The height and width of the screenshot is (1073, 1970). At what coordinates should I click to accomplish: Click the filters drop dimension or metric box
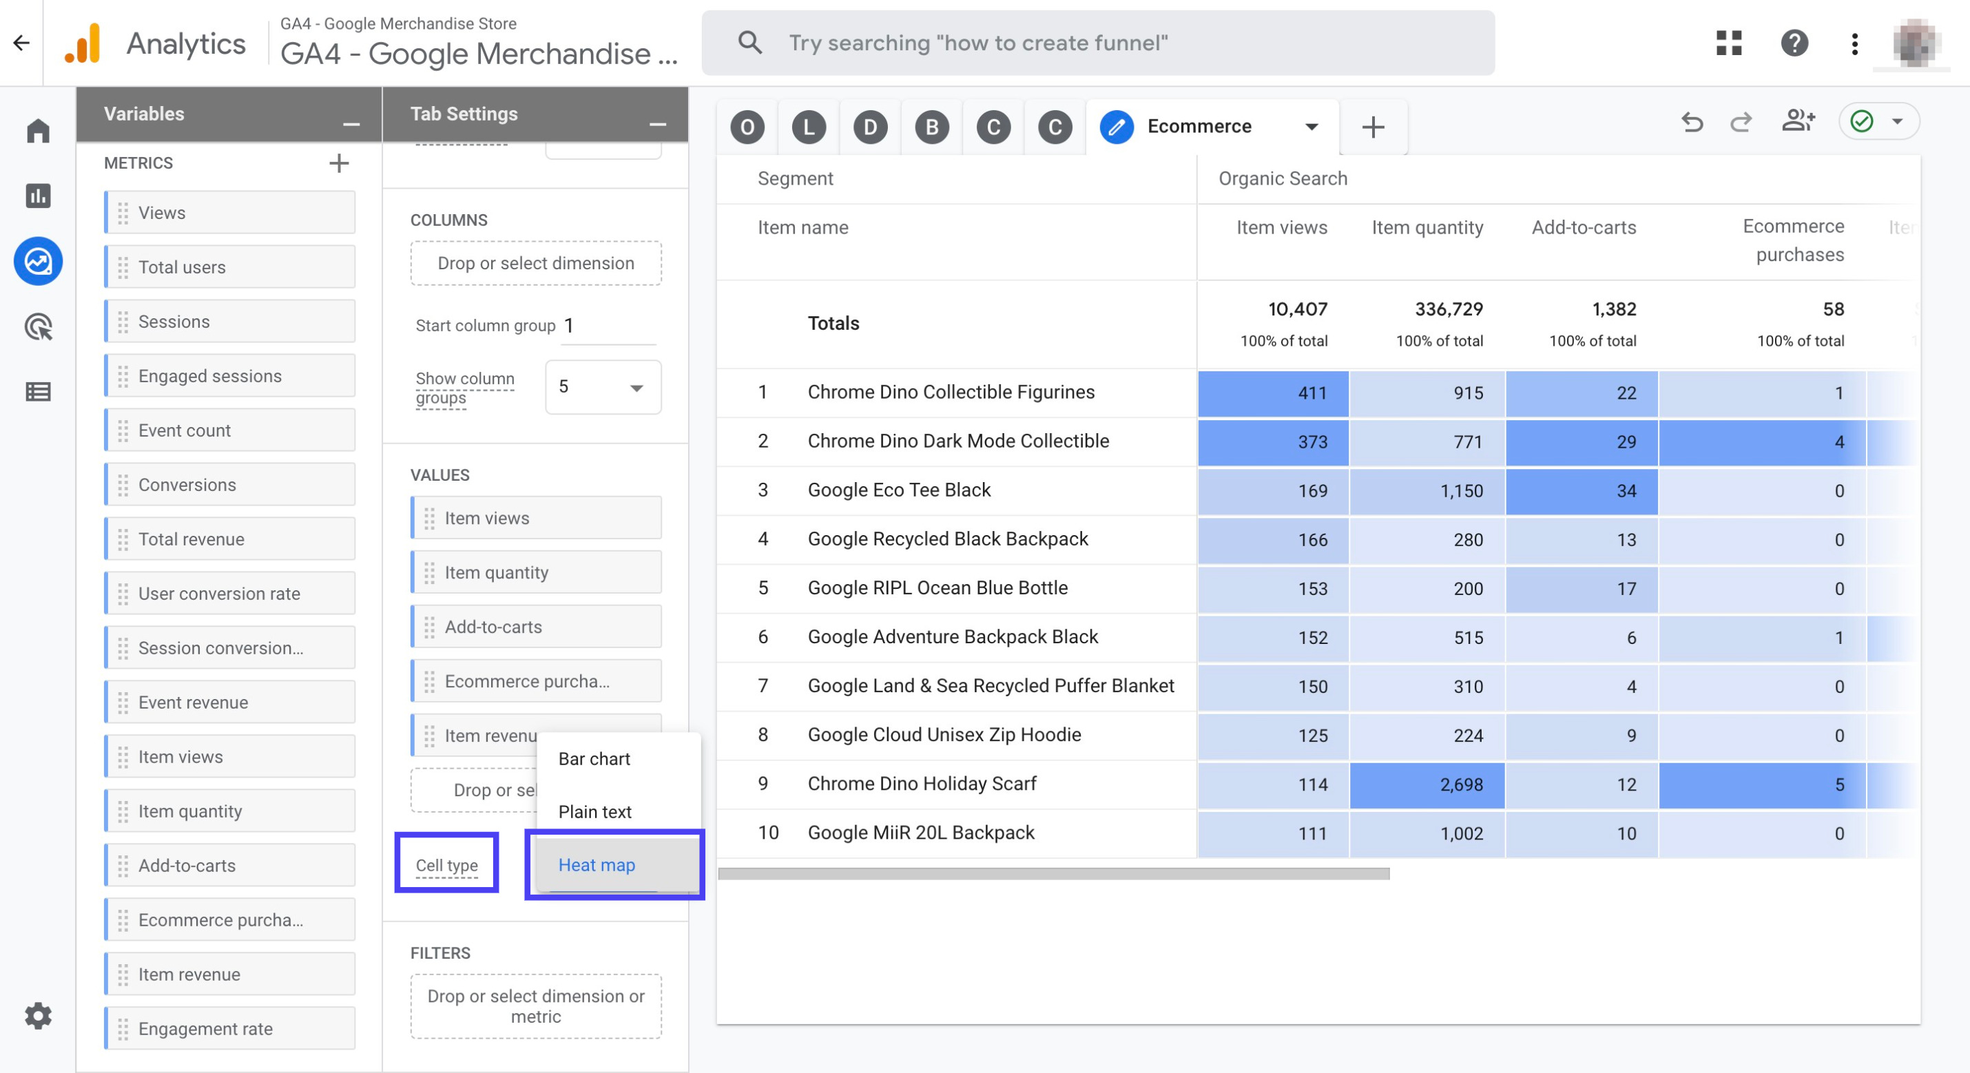click(x=536, y=1006)
